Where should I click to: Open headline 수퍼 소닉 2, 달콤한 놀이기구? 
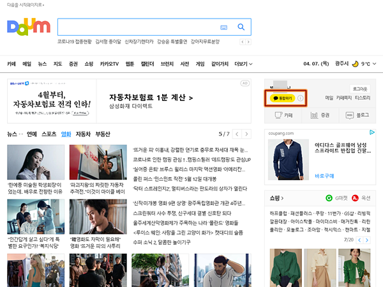[x=161, y=242]
